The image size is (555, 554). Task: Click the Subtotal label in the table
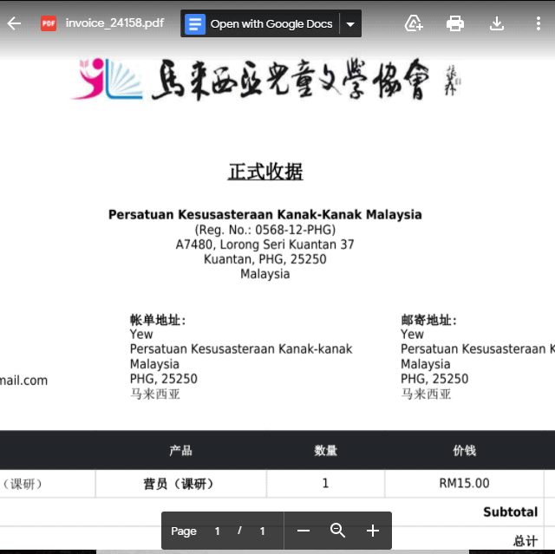[510, 512]
